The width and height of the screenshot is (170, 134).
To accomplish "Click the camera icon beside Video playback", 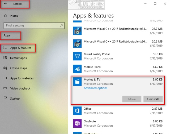I will (x=5, y=88).
